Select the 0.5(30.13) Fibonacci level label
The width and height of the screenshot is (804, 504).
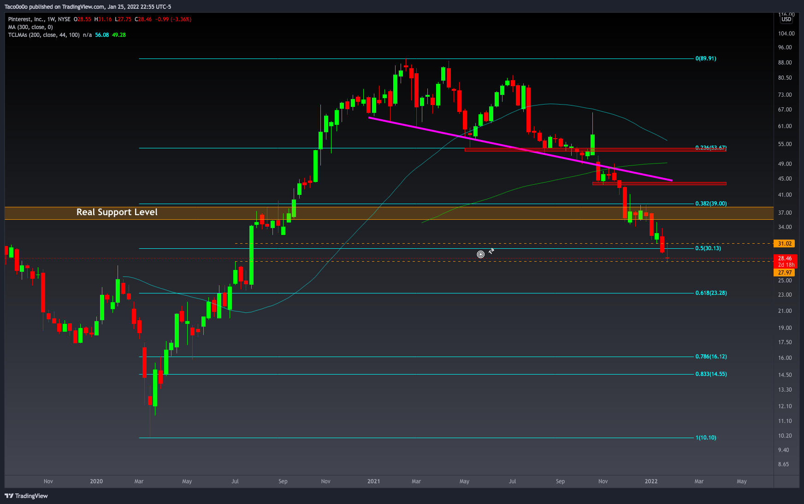pyautogui.click(x=708, y=248)
